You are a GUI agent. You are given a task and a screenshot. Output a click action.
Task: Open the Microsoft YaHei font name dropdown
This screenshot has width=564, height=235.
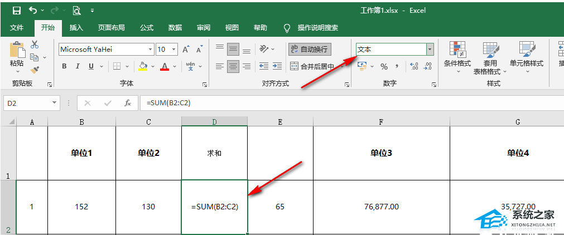(x=149, y=49)
